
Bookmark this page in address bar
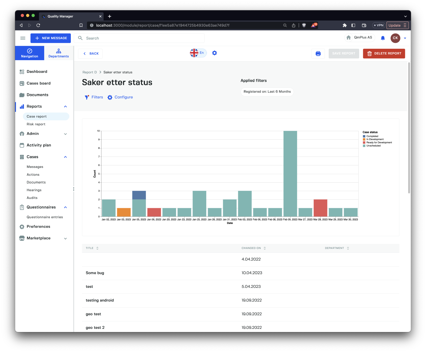[81, 25]
